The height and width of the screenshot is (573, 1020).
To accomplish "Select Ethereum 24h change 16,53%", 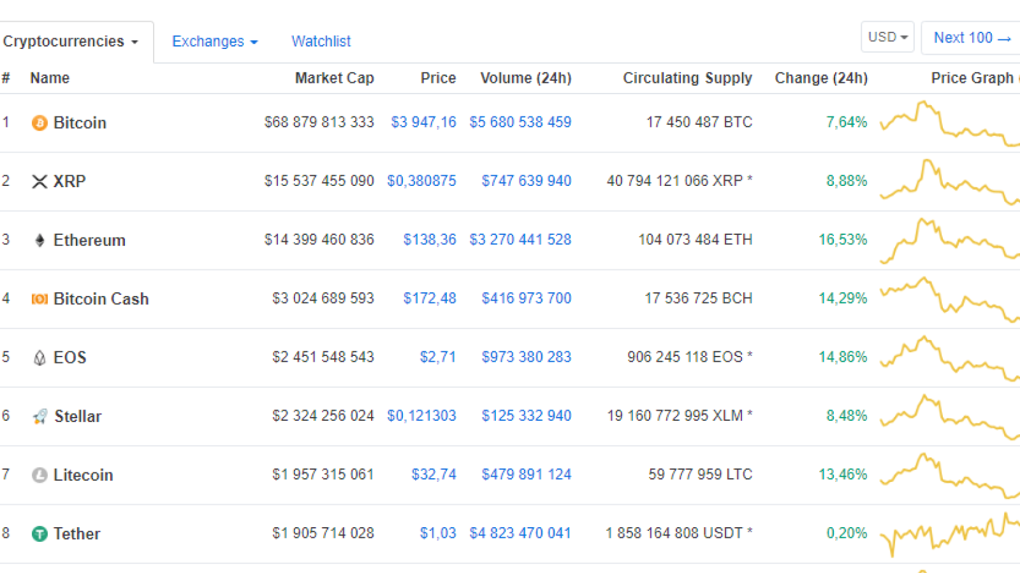I will [843, 239].
